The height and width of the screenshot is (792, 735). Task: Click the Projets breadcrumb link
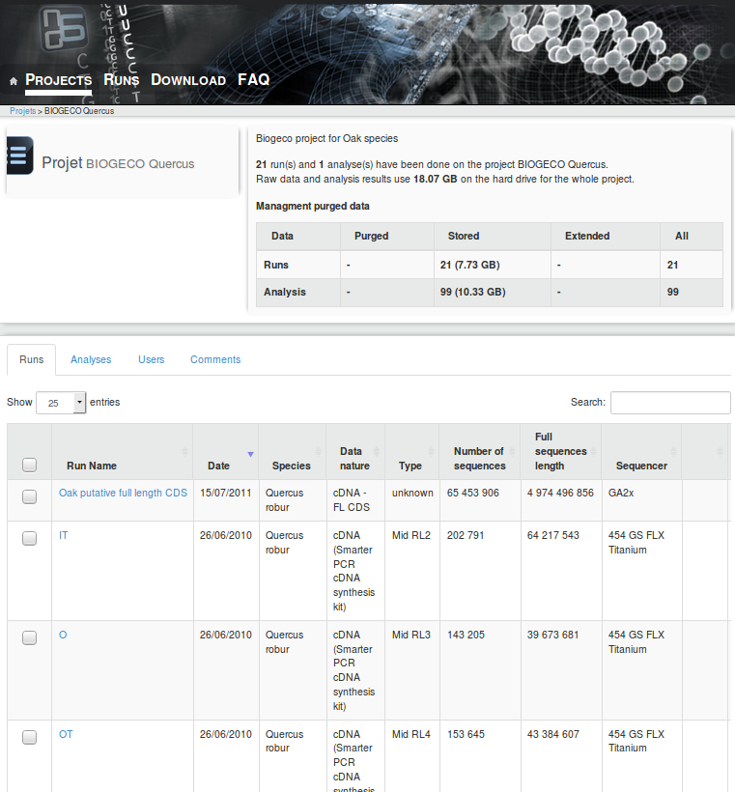tap(22, 111)
